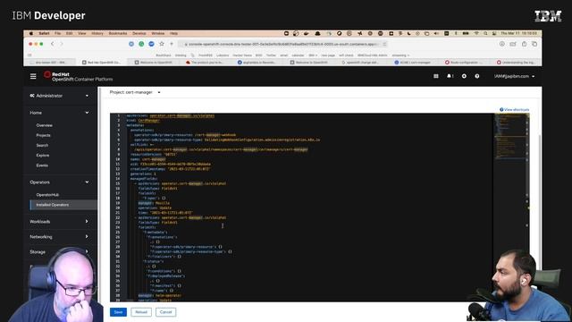Open the notifications bell in OpenShift header
Screen dimensions: 572x322
point(450,76)
